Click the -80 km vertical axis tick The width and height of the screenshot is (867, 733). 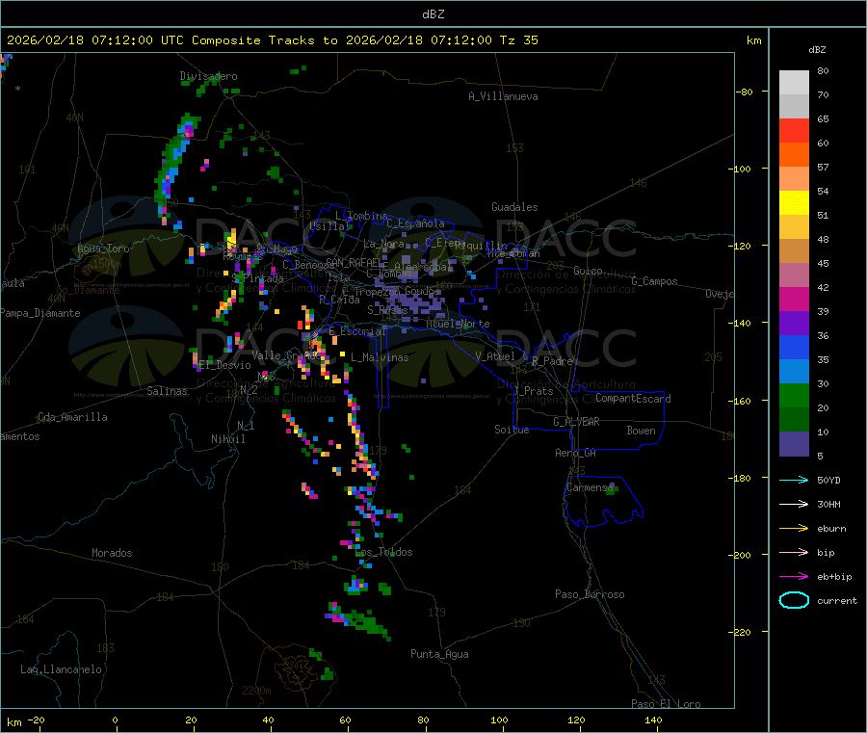coord(746,92)
